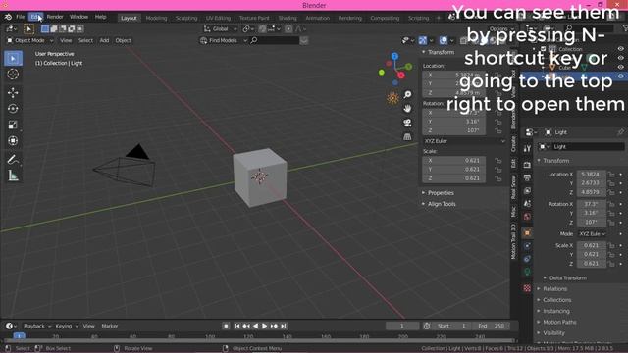This screenshot has height=353, width=628.
Task: Click the sun light object
Action: tap(392, 98)
